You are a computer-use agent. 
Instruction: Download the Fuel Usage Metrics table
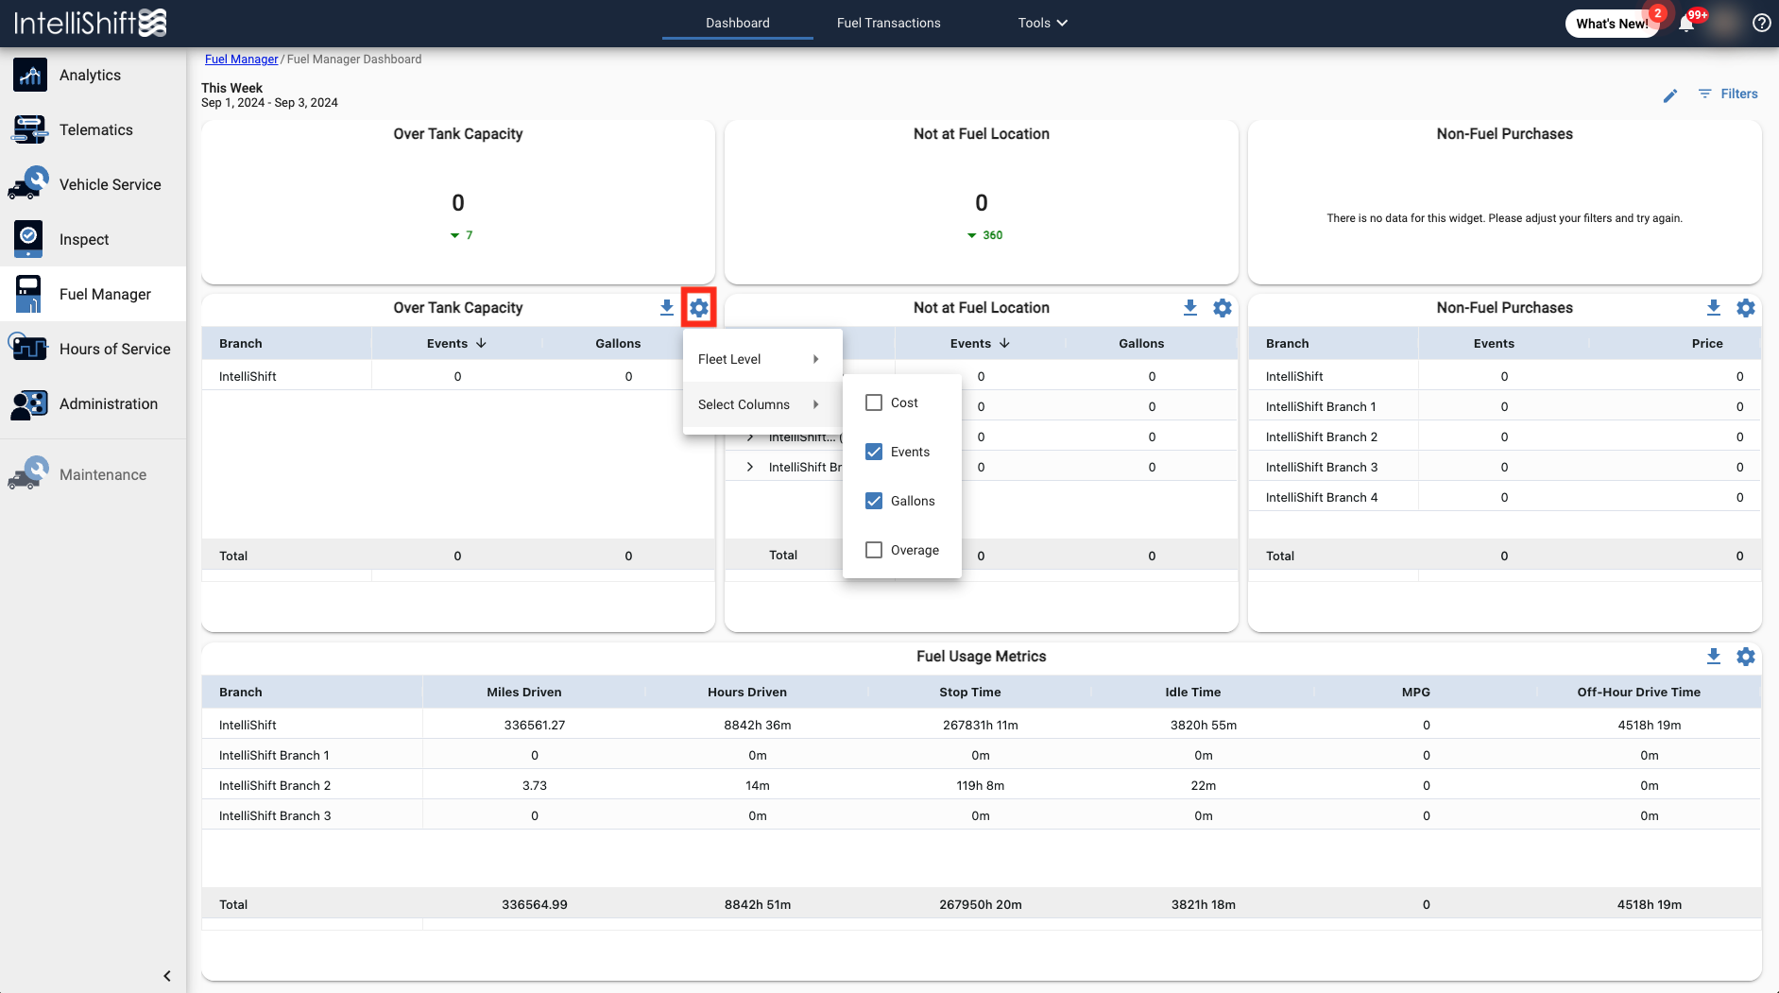(1714, 657)
